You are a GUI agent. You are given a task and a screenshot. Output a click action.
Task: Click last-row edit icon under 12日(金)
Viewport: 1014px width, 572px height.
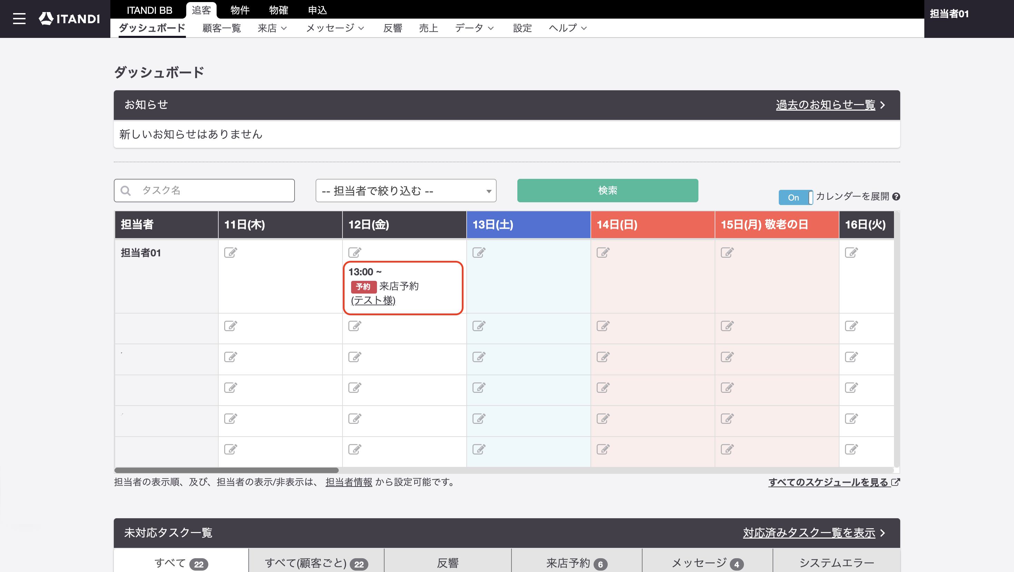click(355, 449)
